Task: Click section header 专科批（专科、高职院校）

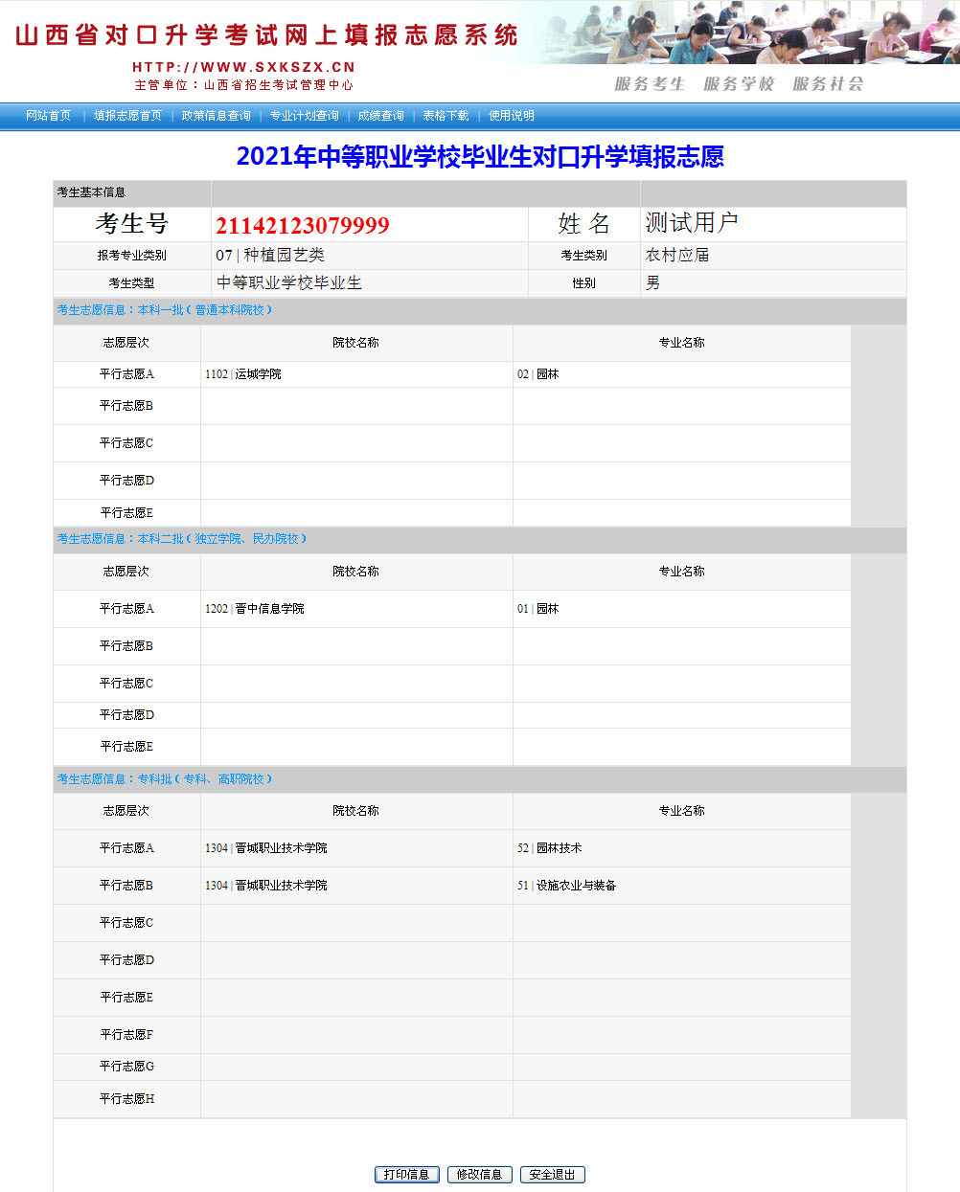Action: pos(205,779)
